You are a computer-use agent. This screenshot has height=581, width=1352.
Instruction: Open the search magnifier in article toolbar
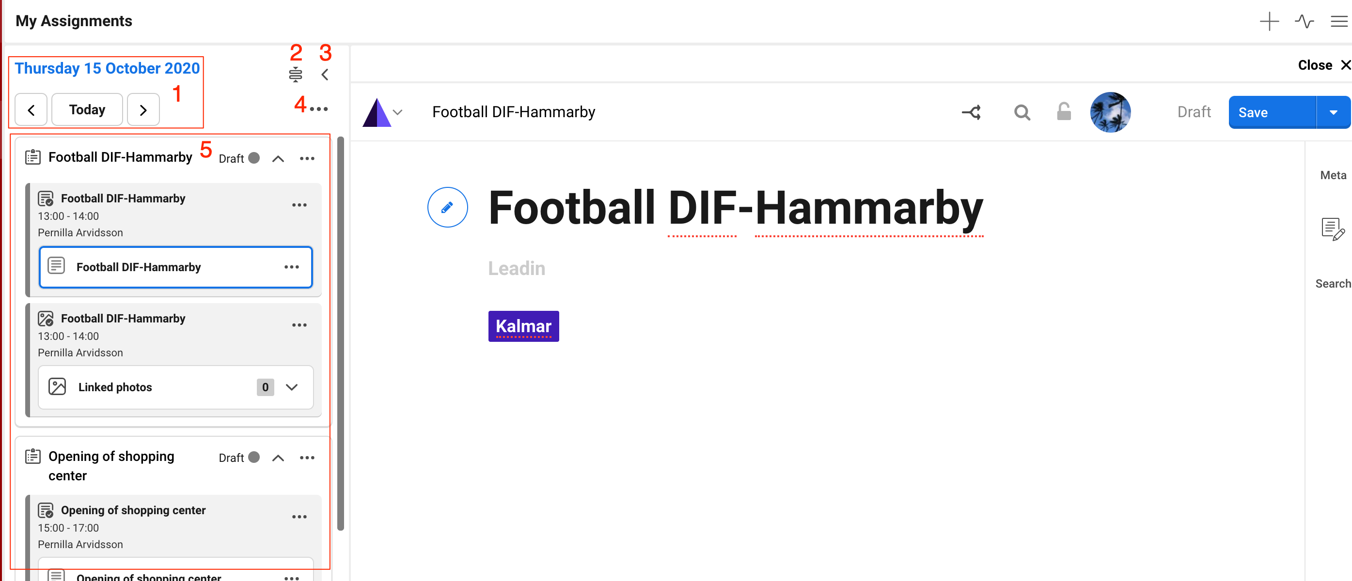point(1022,112)
